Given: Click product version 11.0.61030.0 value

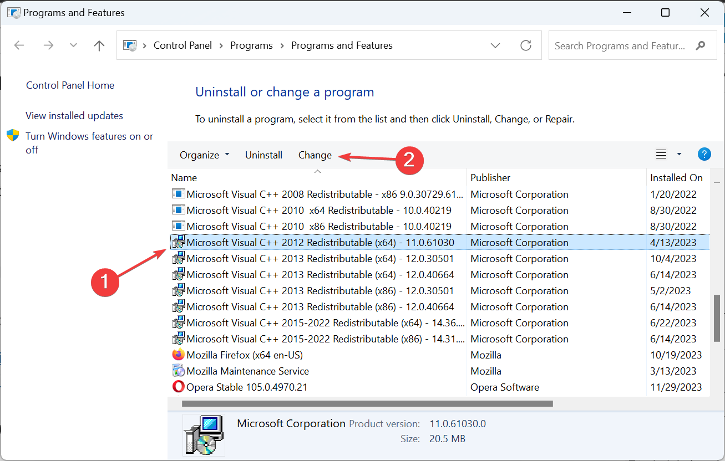Looking at the screenshot, I should click(x=458, y=424).
